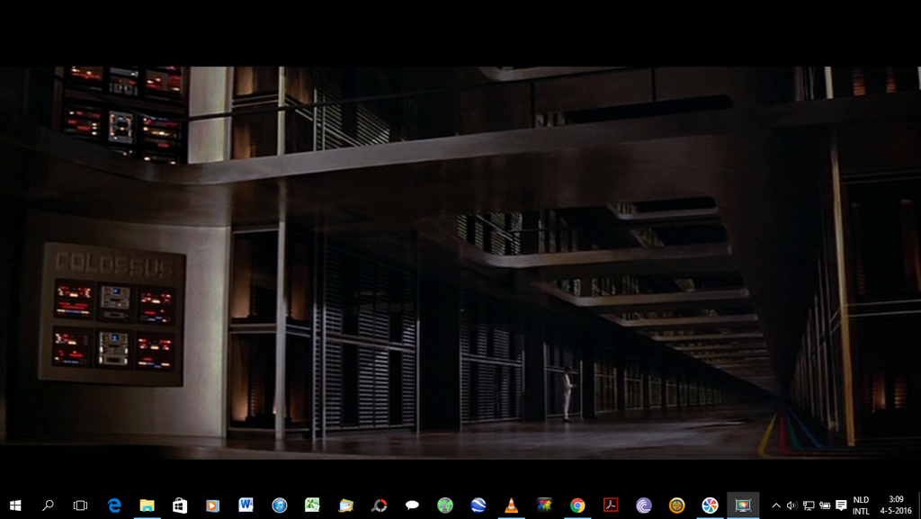Open the volume speaker control
The width and height of the screenshot is (921, 519).
(791, 506)
